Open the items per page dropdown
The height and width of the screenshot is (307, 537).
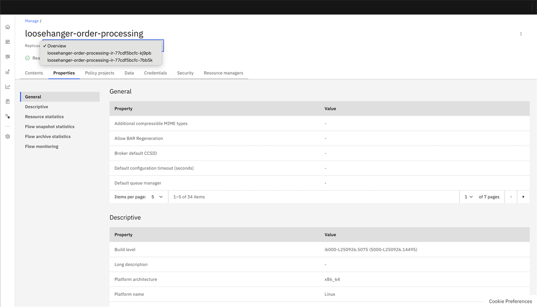158,197
